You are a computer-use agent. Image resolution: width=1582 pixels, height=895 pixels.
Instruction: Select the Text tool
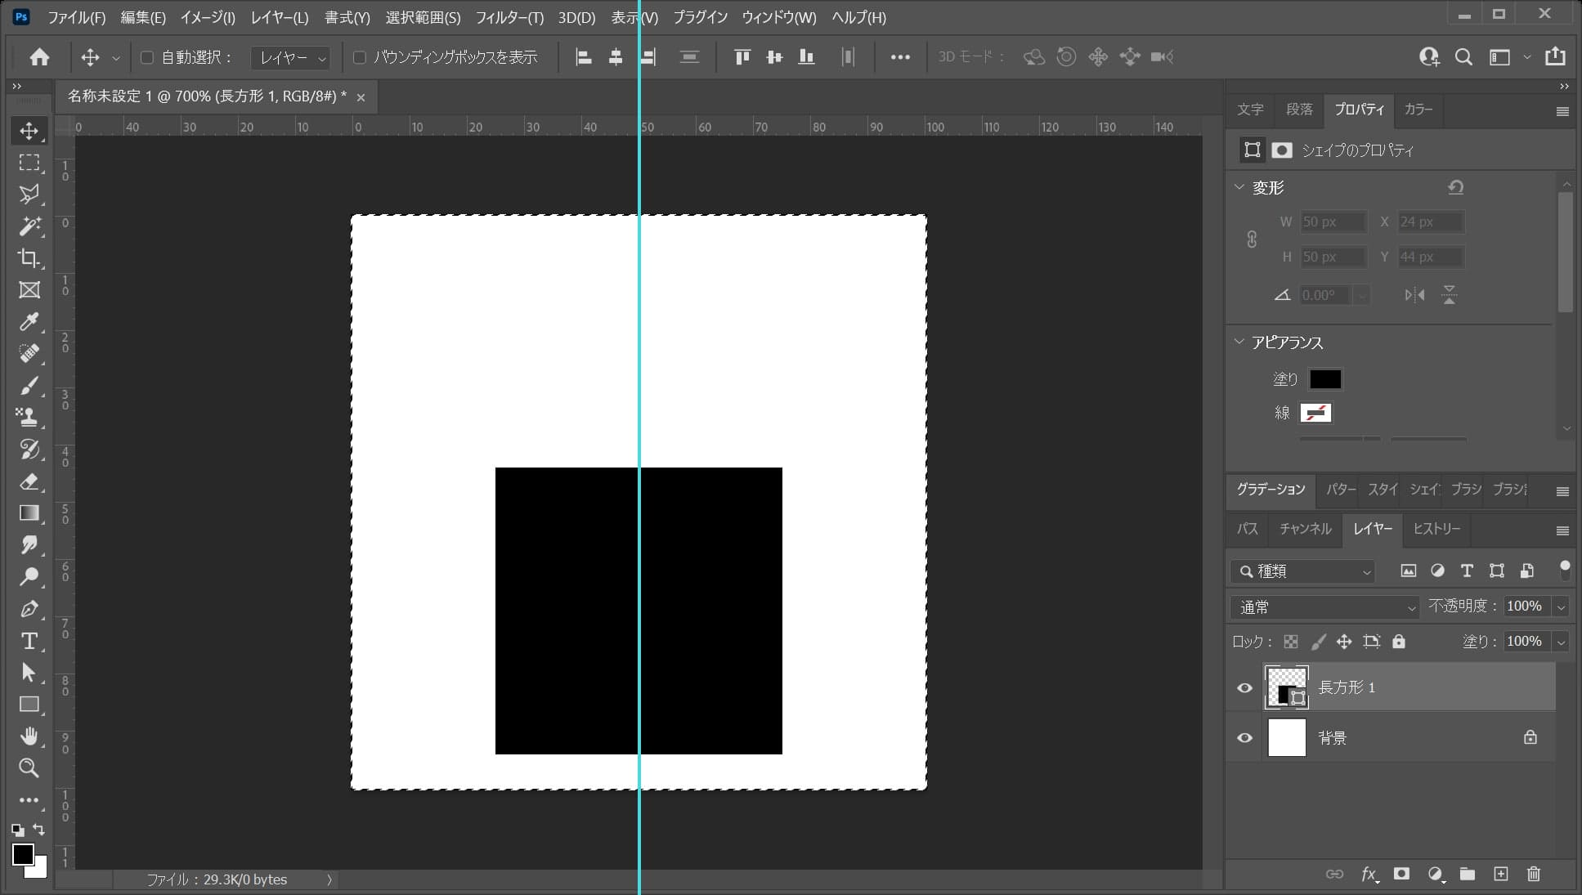pos(29,640)
